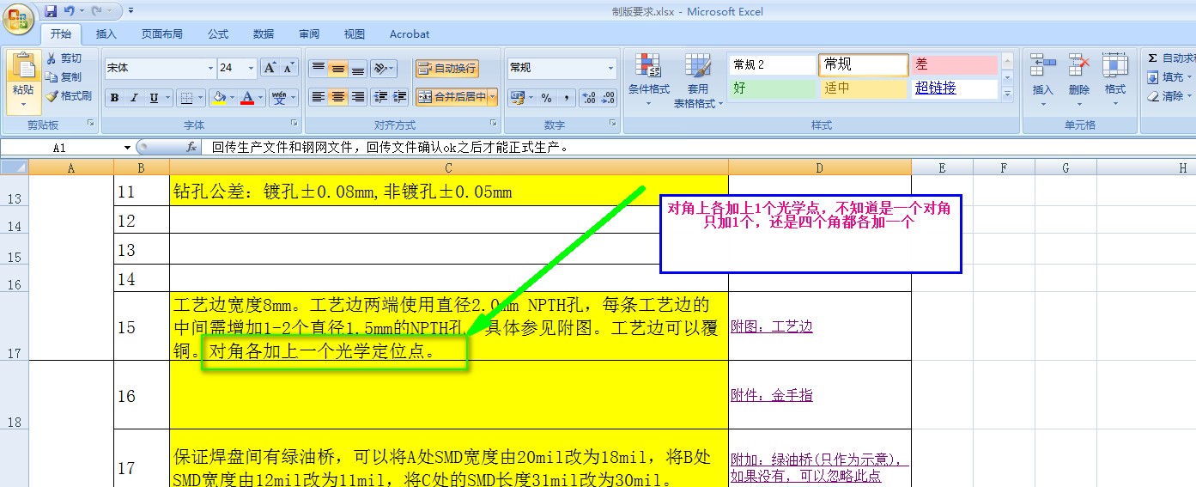Open the round Office button menu
Viewport: 1196px width, 487px height.
pos(19,17)
